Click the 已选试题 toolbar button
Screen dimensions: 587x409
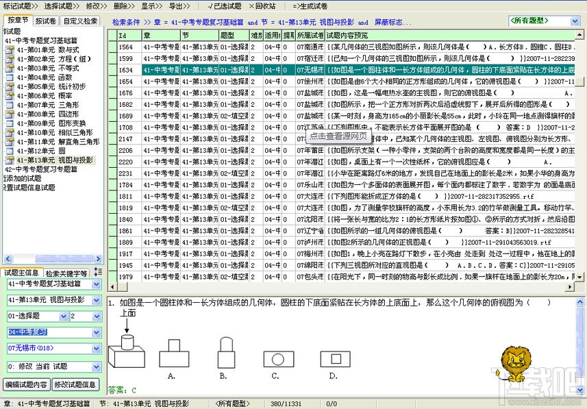(x=225, y=6)
